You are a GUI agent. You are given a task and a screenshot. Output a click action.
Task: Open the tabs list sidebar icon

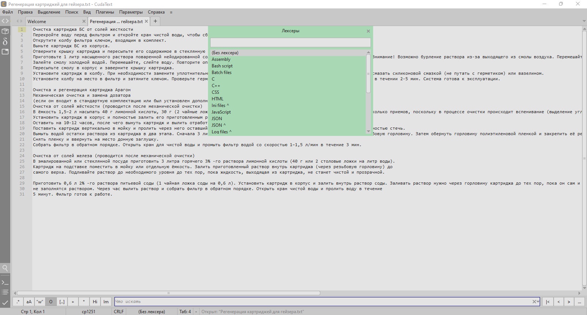click(x=5, y=52)
